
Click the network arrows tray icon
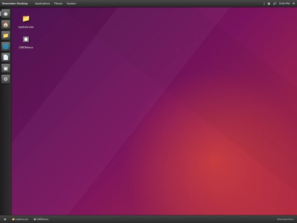[x=264, y=3]
